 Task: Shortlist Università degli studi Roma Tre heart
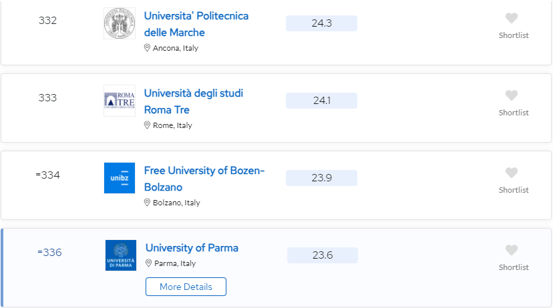click(512, 95)
